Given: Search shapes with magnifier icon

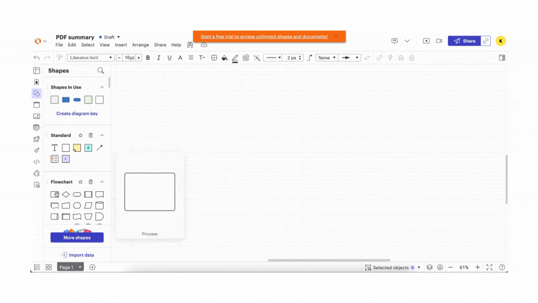Looking at the screenshot, I should click(100, 71).
